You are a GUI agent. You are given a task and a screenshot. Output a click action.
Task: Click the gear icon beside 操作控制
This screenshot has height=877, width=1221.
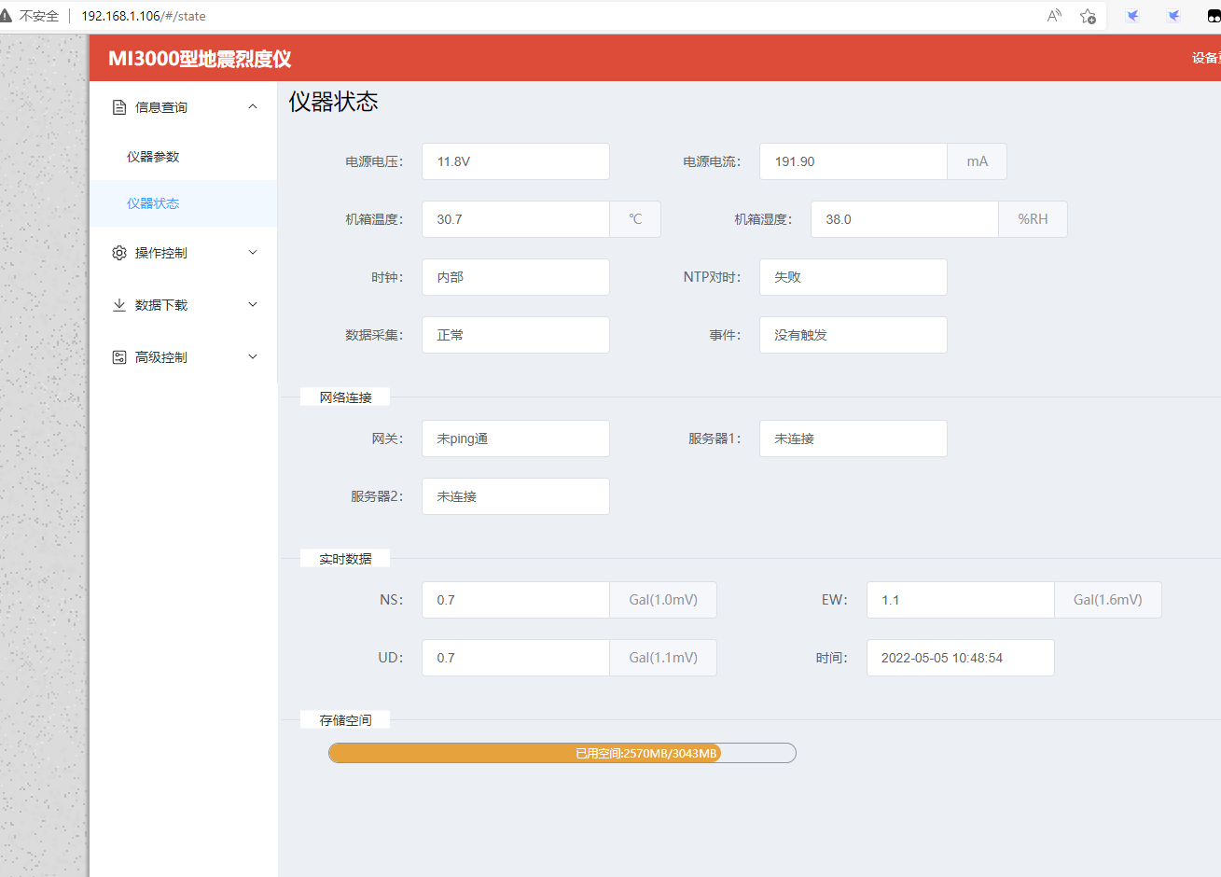tap(119, 253)
